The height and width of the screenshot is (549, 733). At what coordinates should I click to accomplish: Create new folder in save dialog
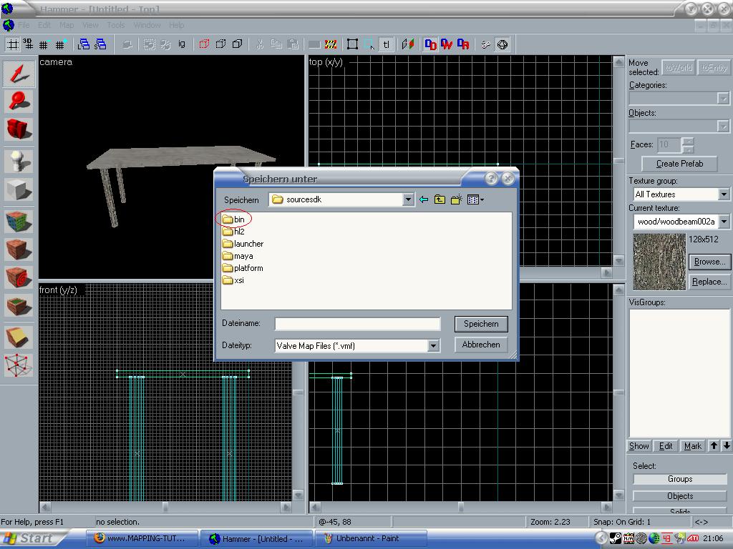point(456,200)
